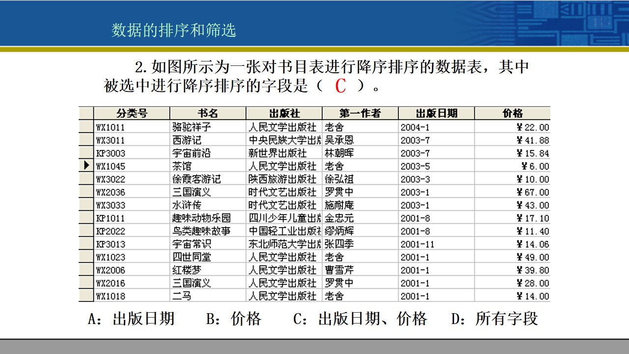Select book title 宇宙常识
The image size is (629, 354).
(x=192, y=244)
